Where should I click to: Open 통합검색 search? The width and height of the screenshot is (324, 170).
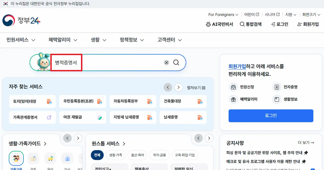(x=251, y=24)
